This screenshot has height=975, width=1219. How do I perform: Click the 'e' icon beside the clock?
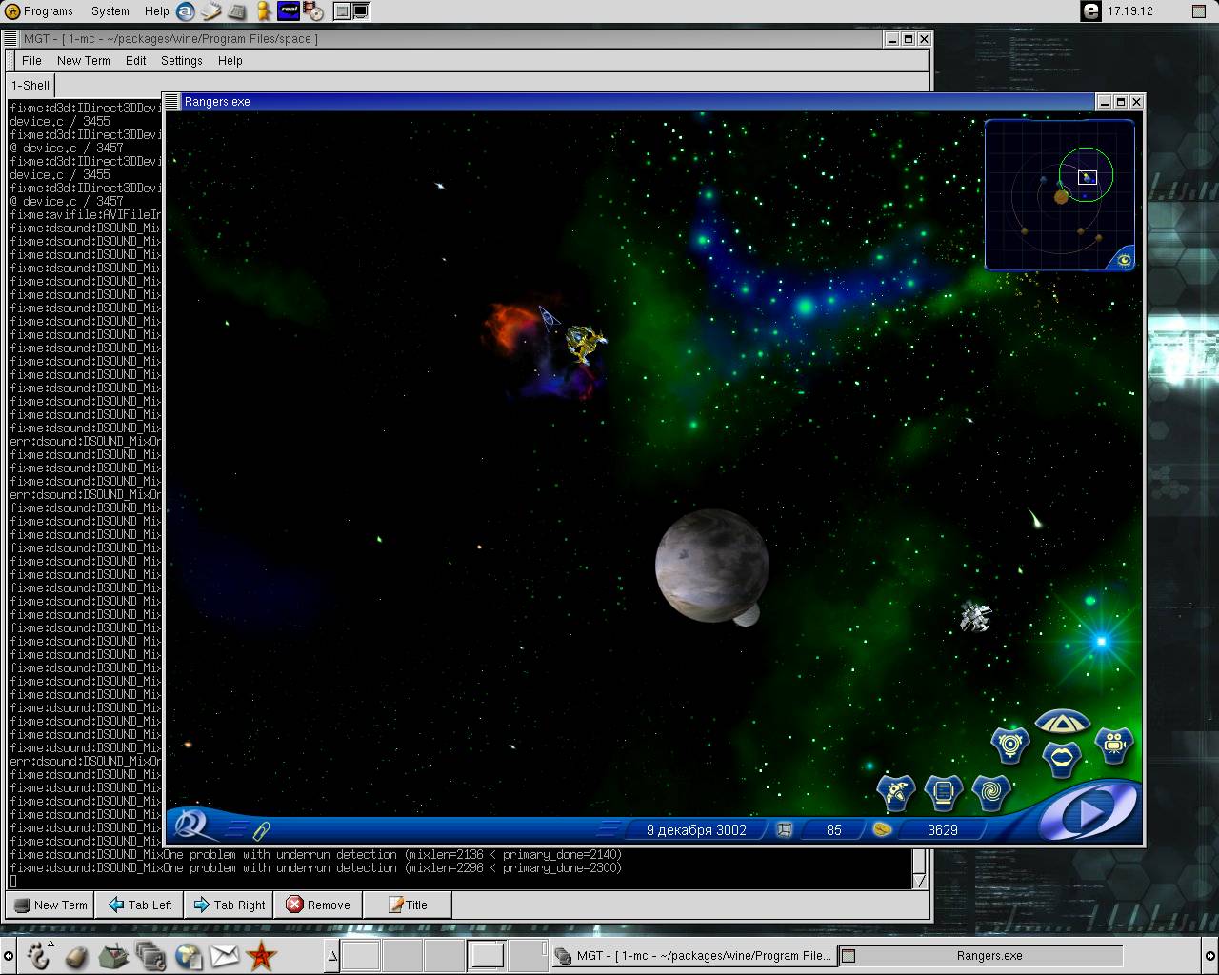coord(1091,11)
